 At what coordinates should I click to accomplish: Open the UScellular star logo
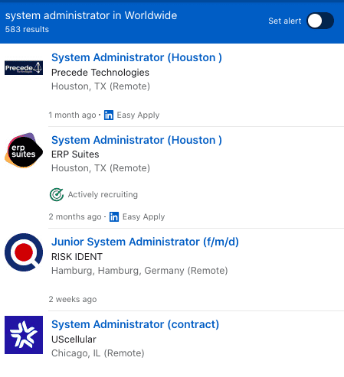click(24, 335)
